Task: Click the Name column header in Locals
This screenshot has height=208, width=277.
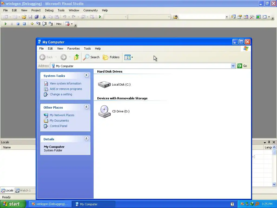Action: point(19,147)
